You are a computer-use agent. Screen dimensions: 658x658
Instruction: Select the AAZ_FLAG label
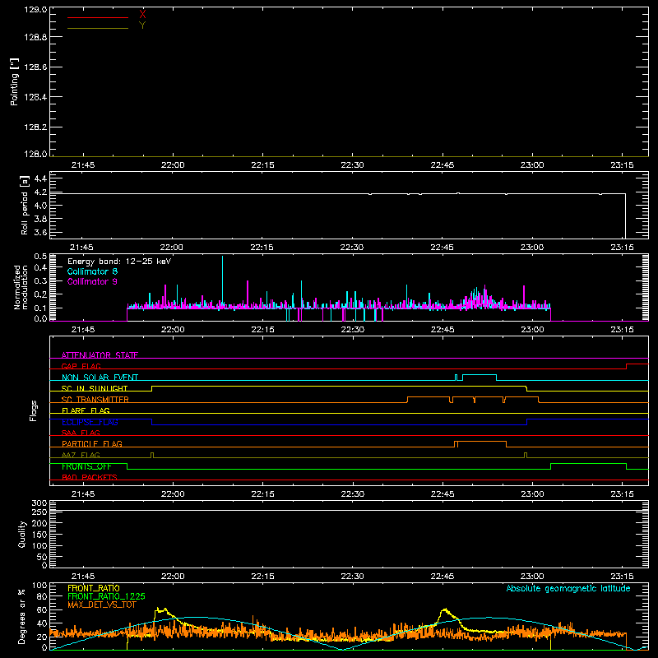pyautogui.click(x=81, y=455)
